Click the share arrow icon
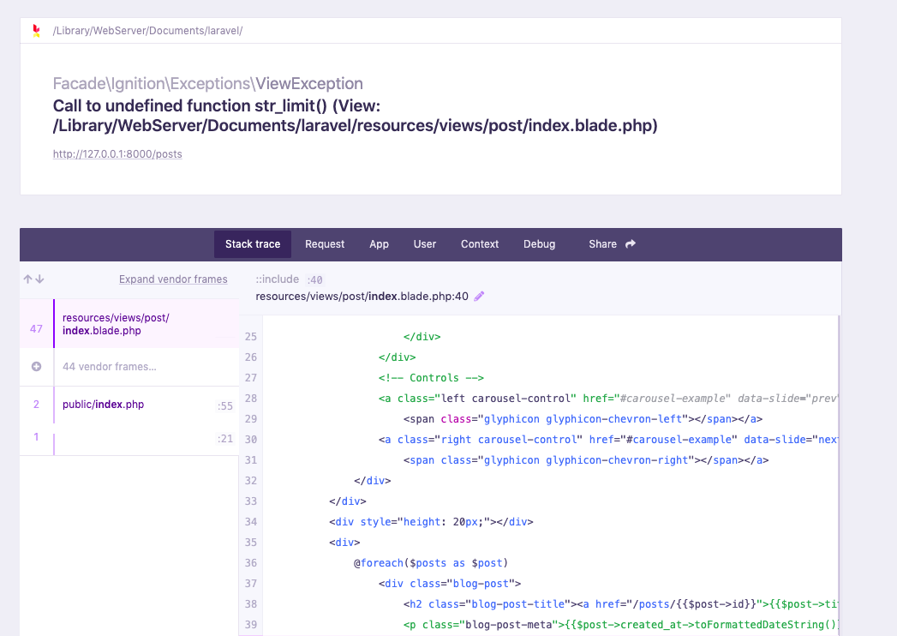The height and width of the screenshot is (636, 897). tap(631, 244)
